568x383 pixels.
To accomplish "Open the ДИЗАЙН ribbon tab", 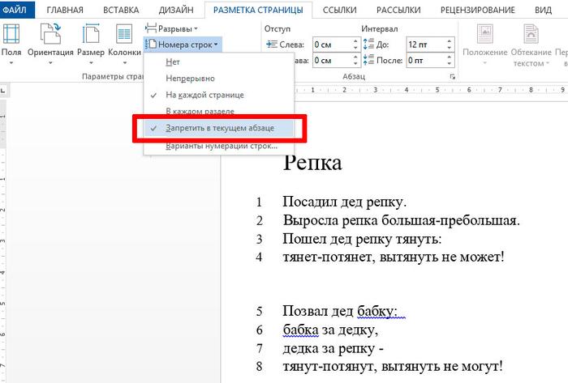I will [178, 10].
